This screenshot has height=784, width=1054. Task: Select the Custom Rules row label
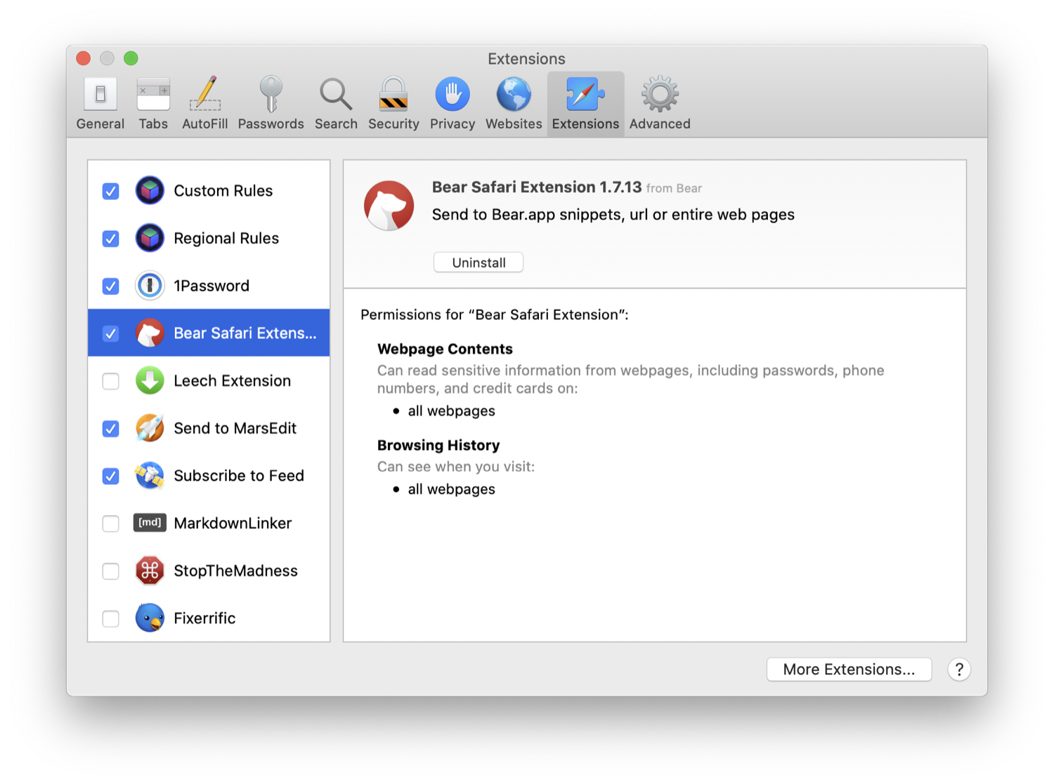[223, 191]
